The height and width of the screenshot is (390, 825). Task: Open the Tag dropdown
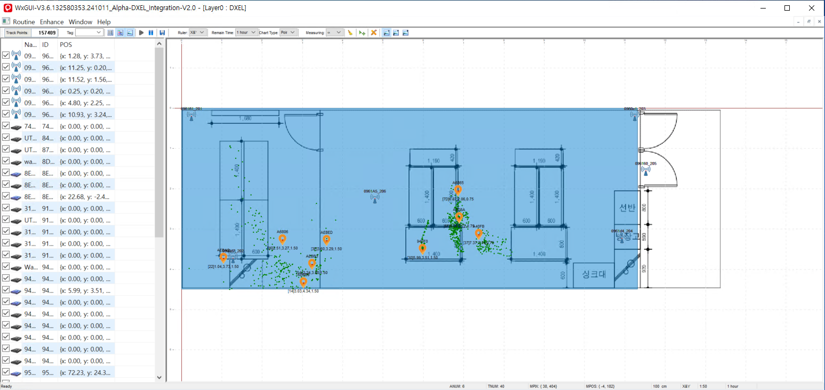click(x=99, y=32)
